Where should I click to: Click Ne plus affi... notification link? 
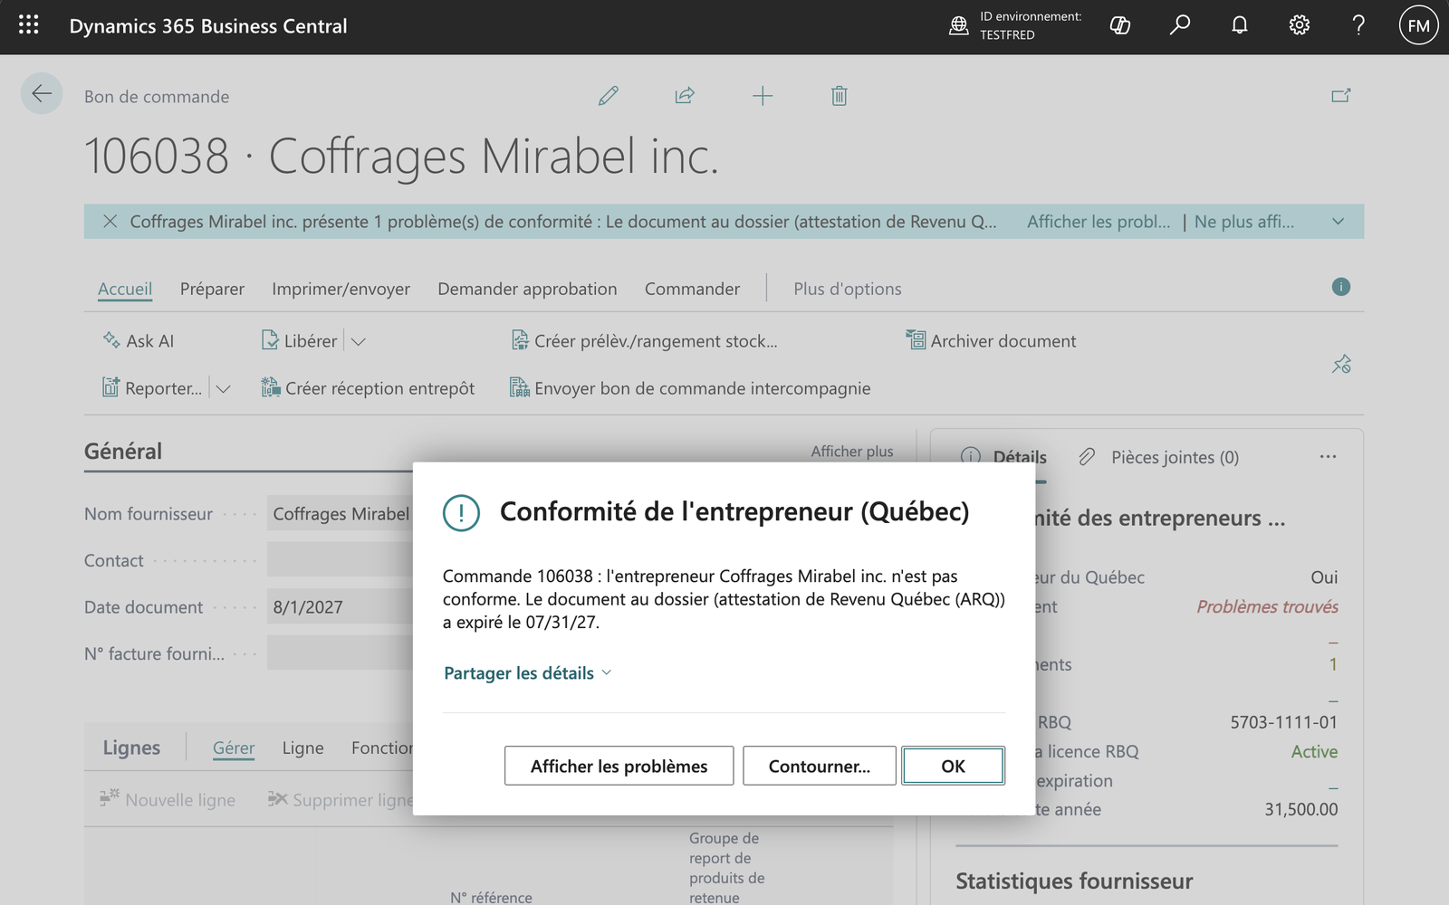pos(1244,221)
